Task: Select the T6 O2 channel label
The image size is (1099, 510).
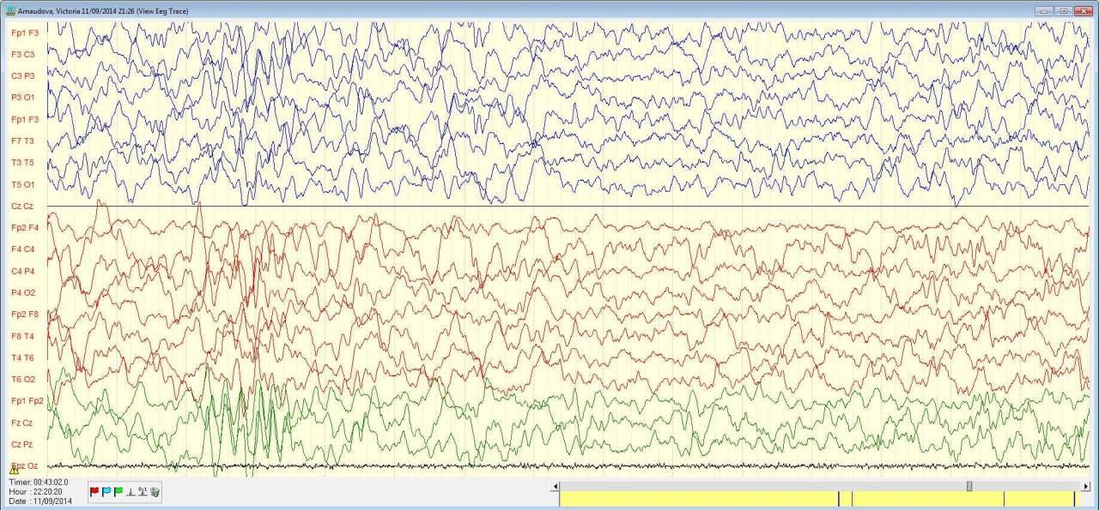Action: coord(23,379)
